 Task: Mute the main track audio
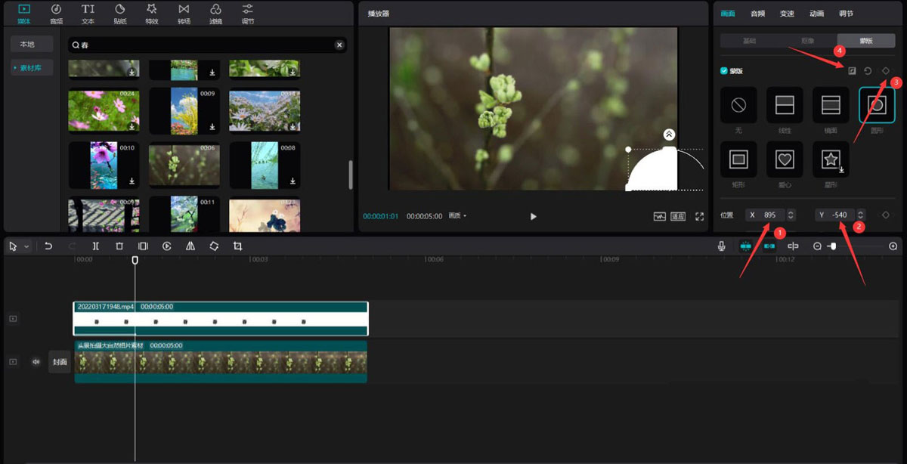click(x=36, y=362)
